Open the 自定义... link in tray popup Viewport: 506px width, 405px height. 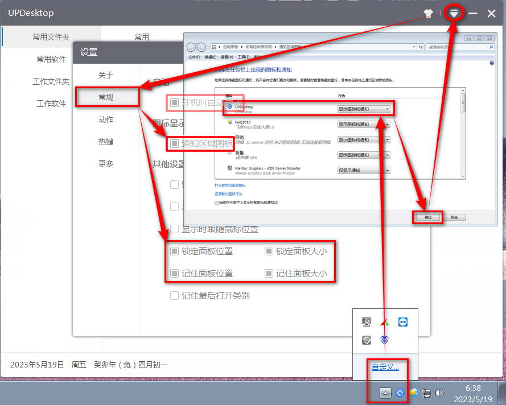pos(385,367)
